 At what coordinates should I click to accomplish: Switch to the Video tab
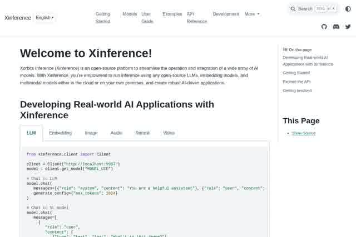click(169, 133)
